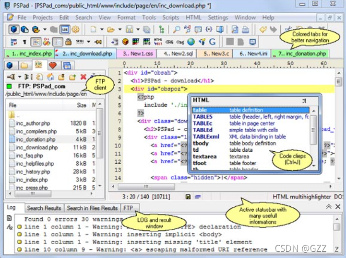This screenshot has height=258, width=346.
Task: Select the heart favorites panel tab
Action: tap(52, 66)
